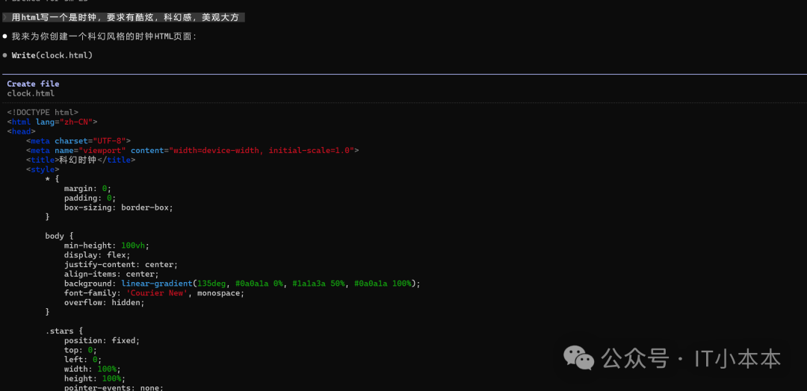The height and width of the screenshot is (391, 807).
Task: Click the meta charset="UTF-8" line
Action: coord(78,141)
